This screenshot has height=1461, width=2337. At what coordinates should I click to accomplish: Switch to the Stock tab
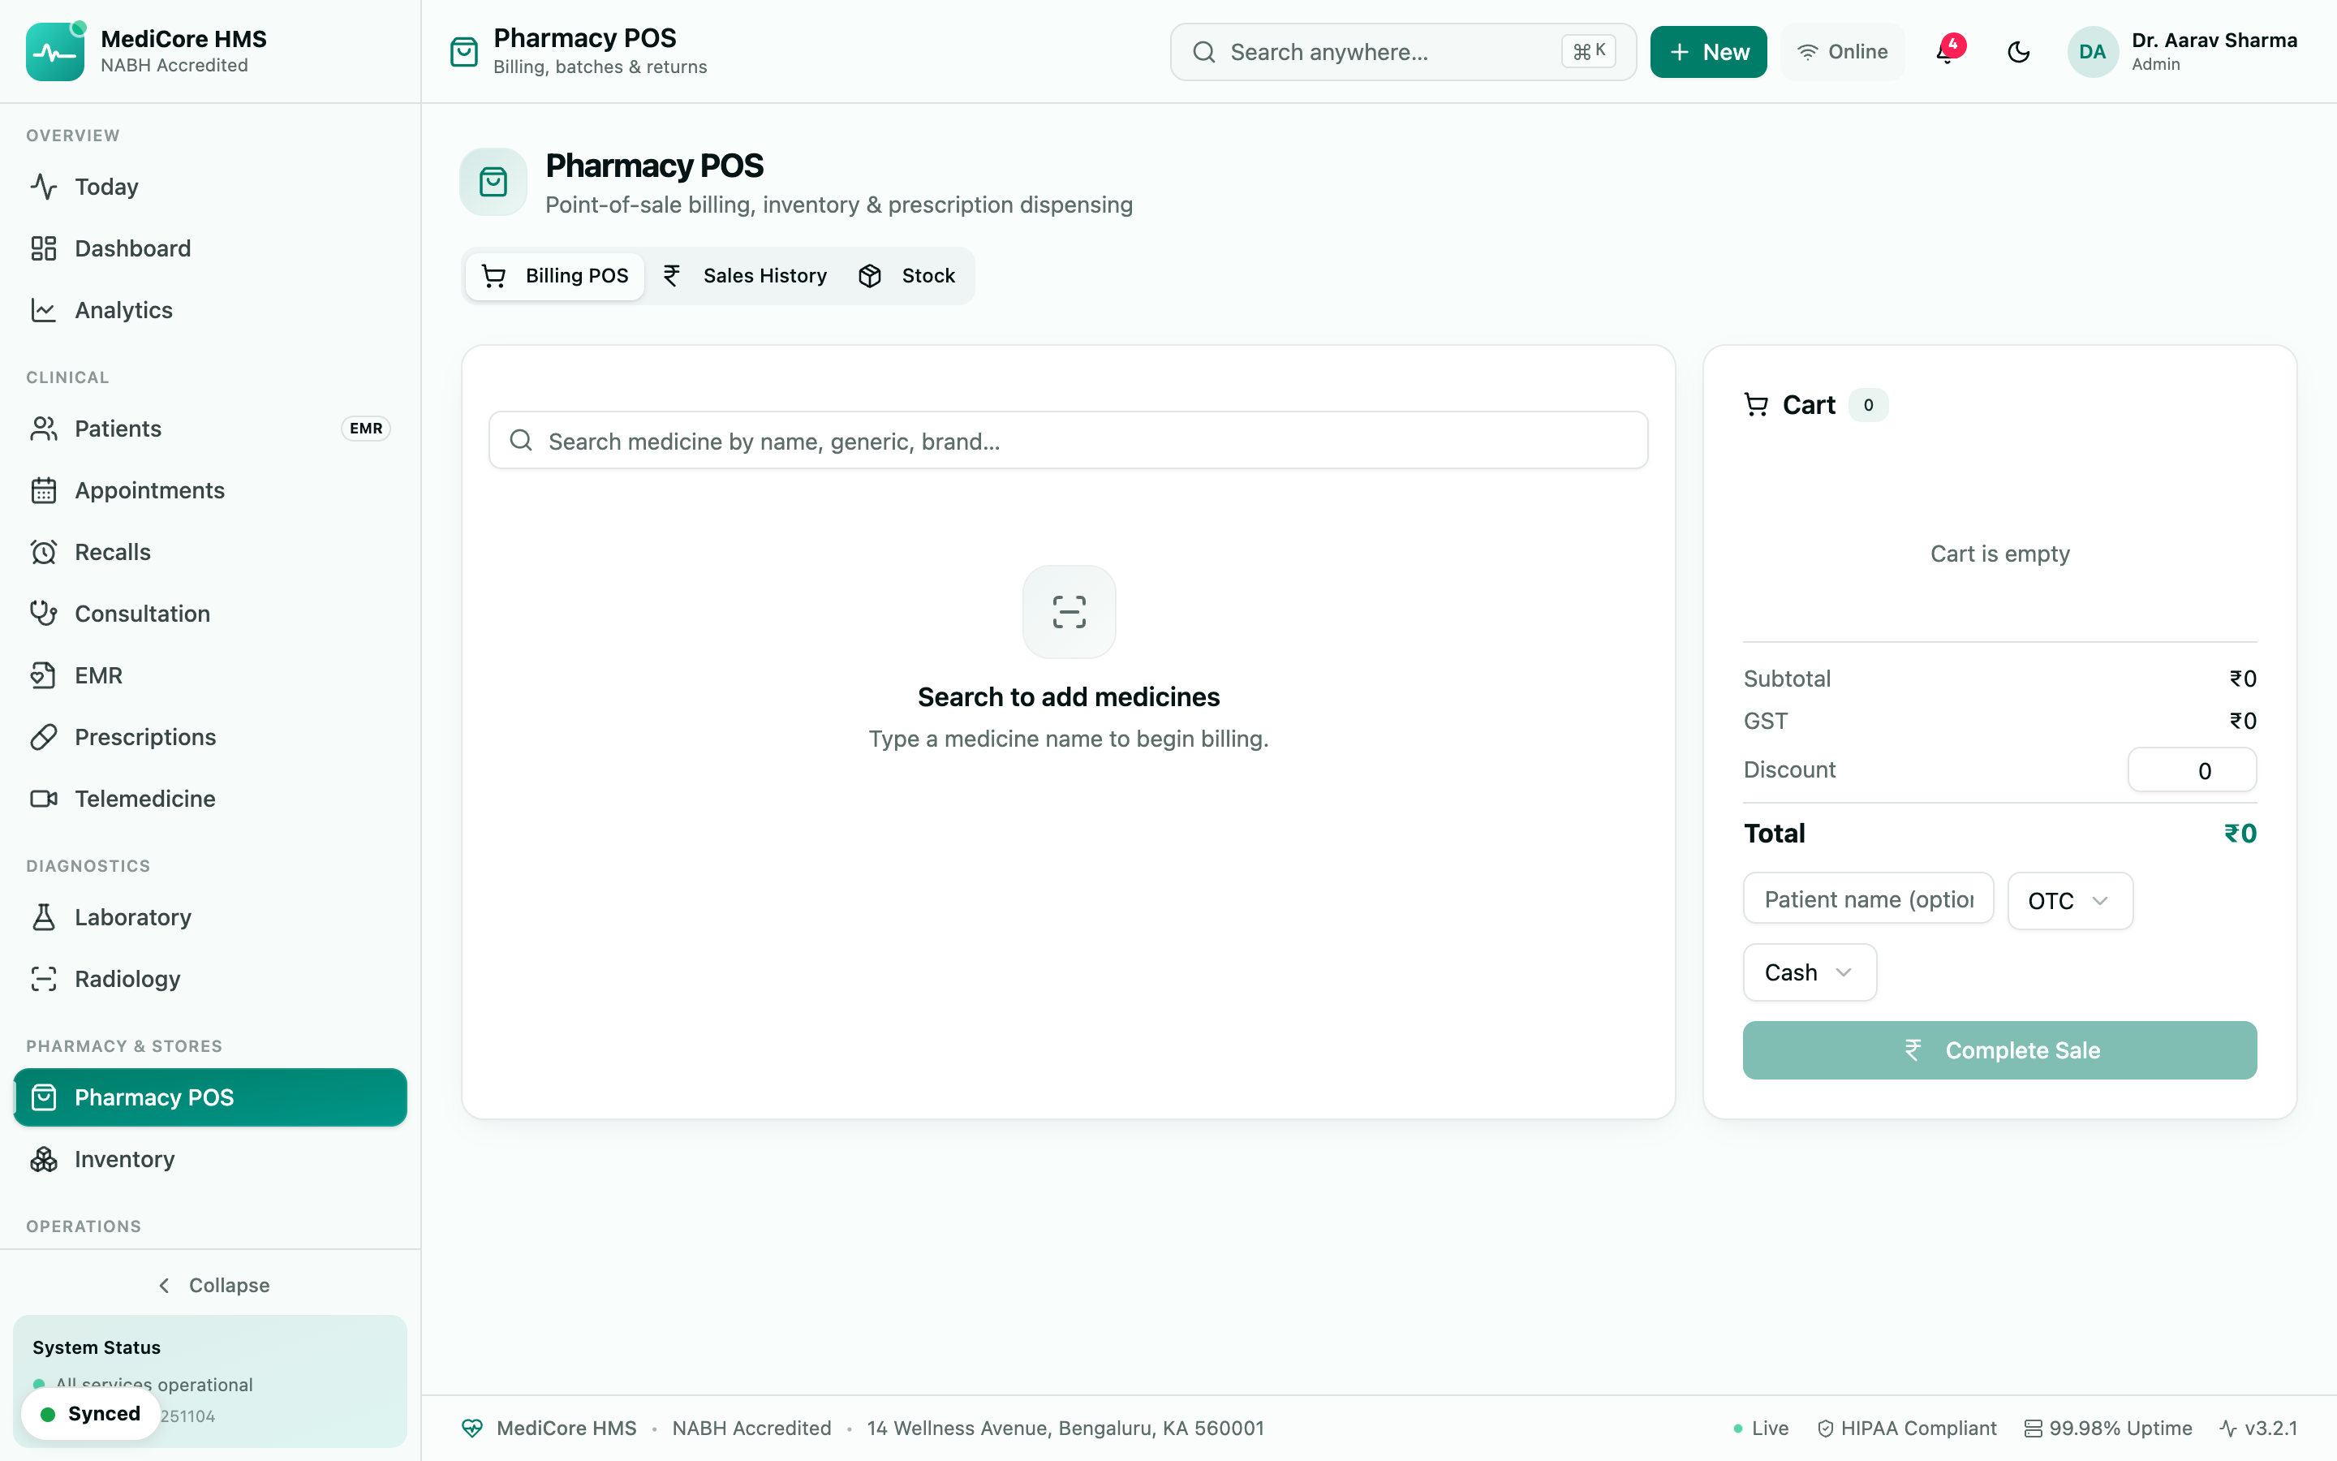(x=906, y=276)
